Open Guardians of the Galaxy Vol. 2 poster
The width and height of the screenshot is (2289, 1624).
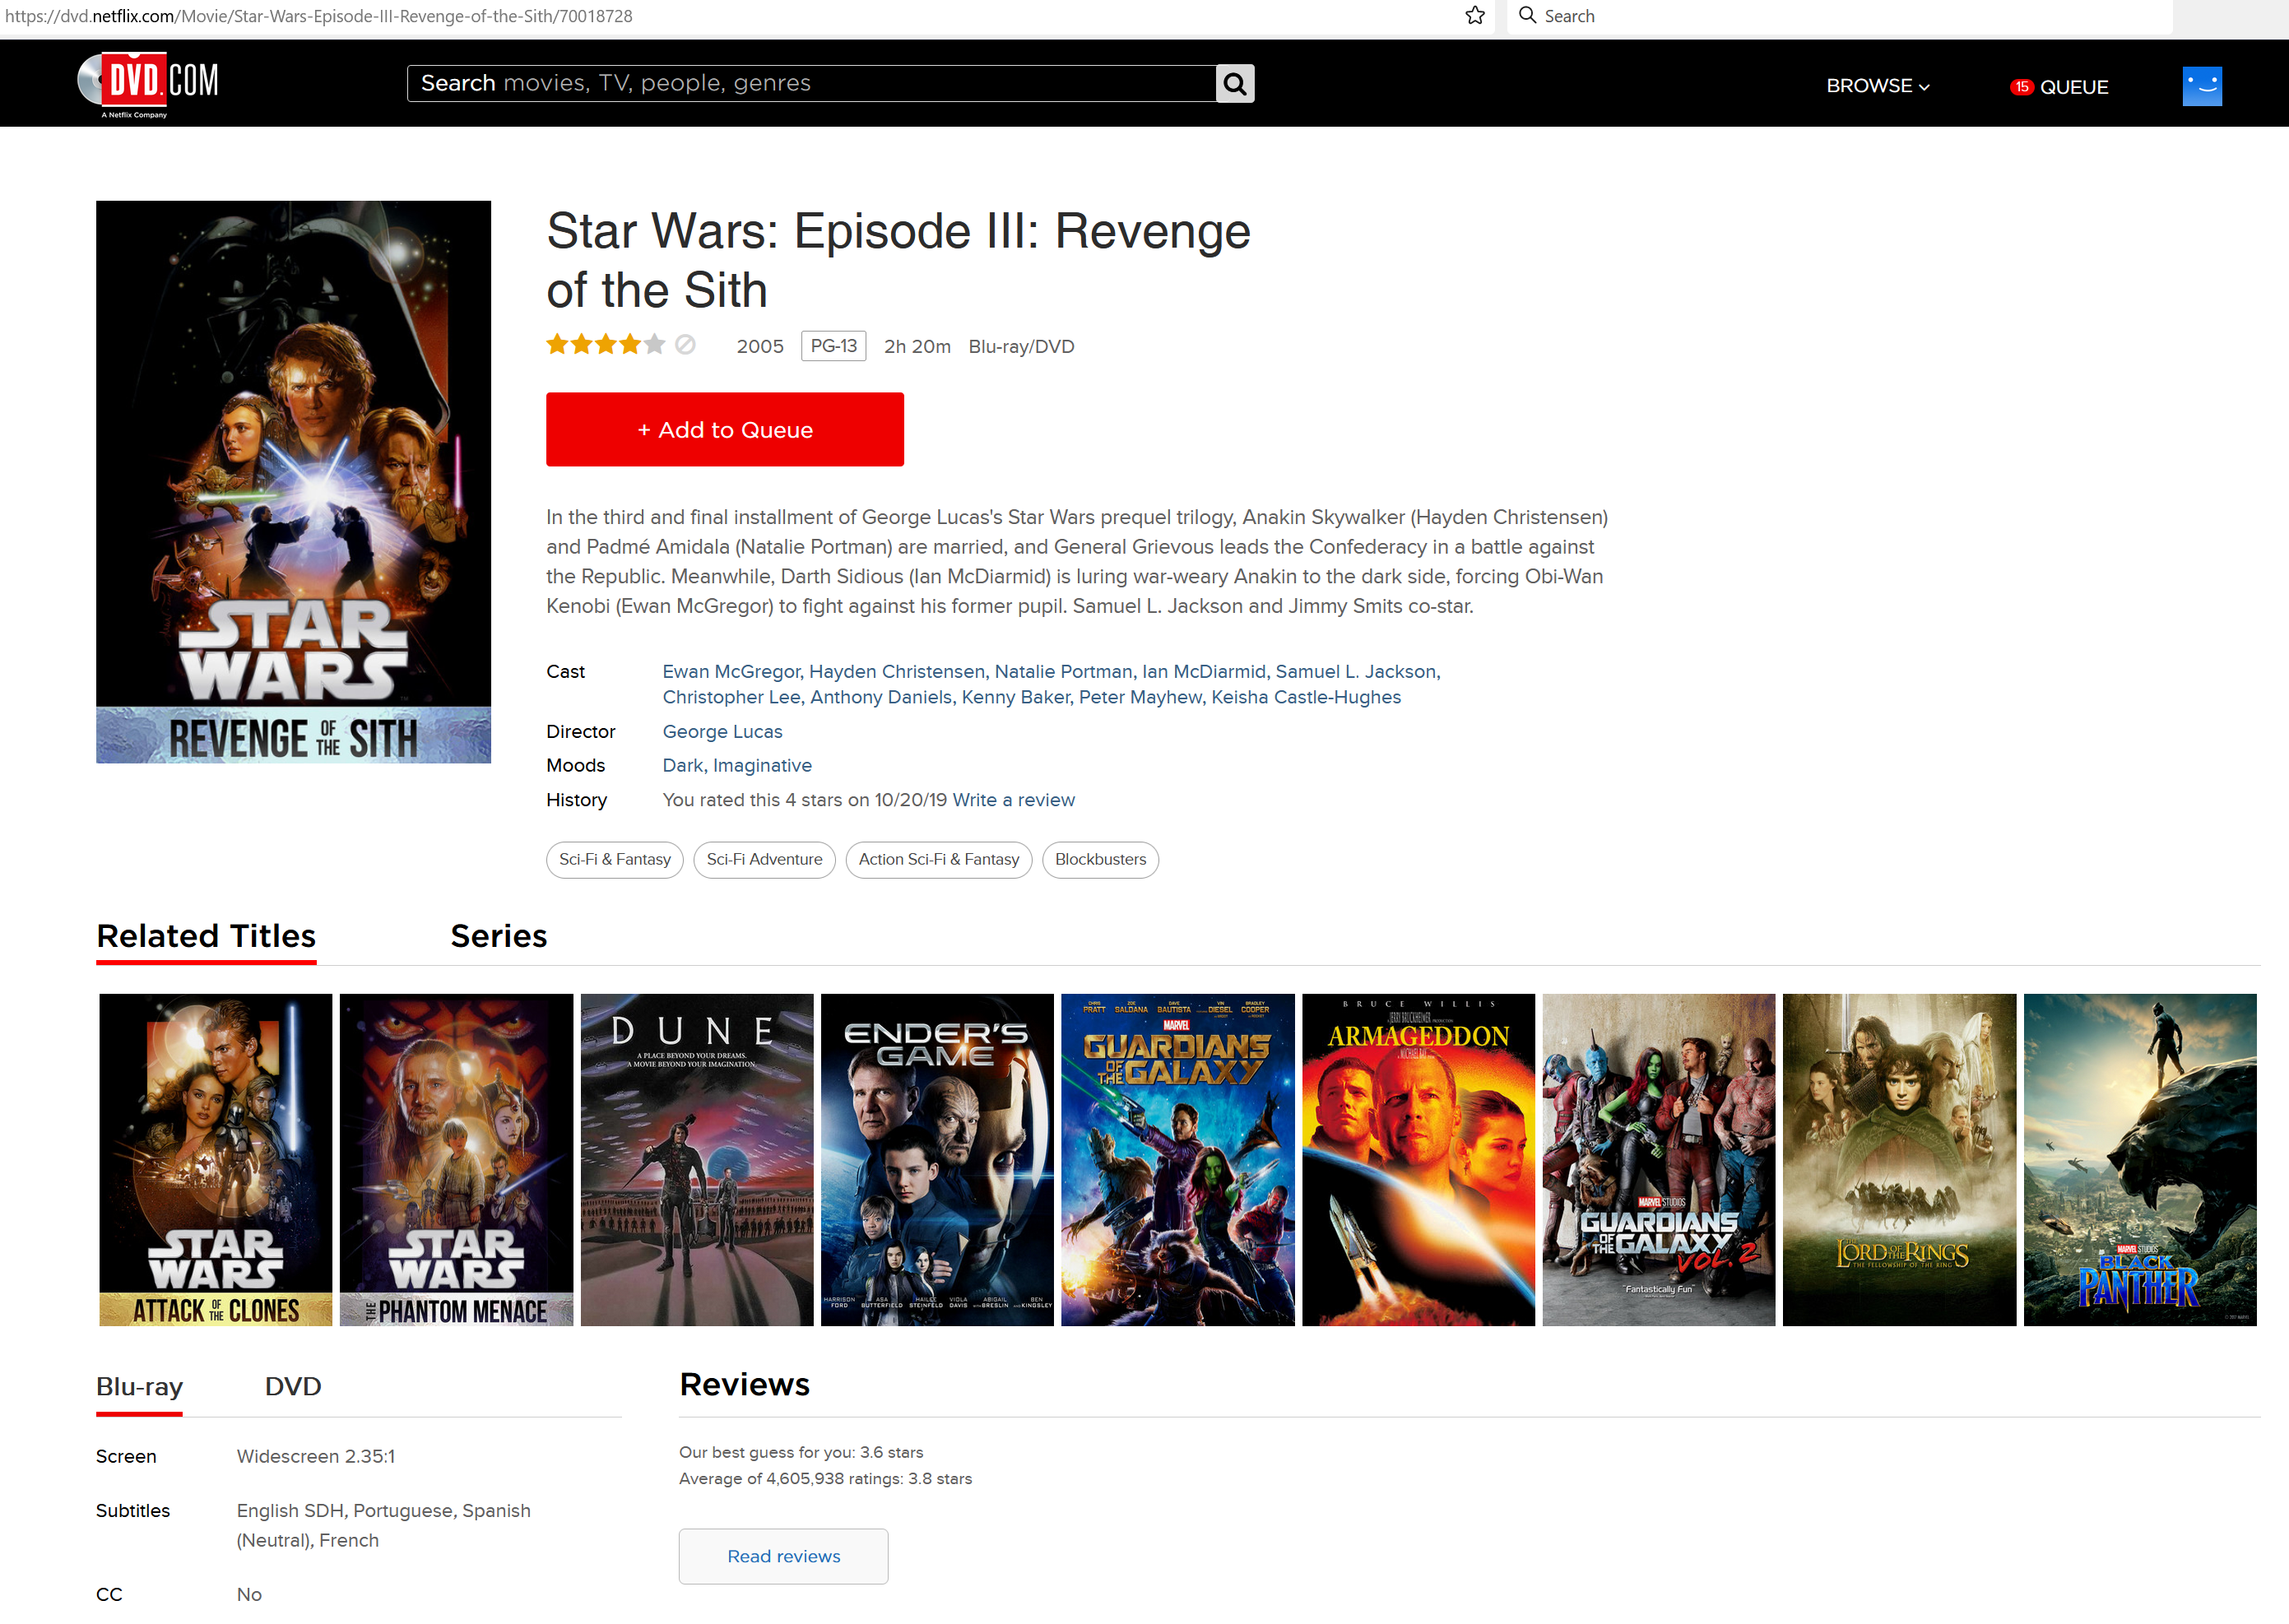pyautogui.click(x=1659, y=1160)
